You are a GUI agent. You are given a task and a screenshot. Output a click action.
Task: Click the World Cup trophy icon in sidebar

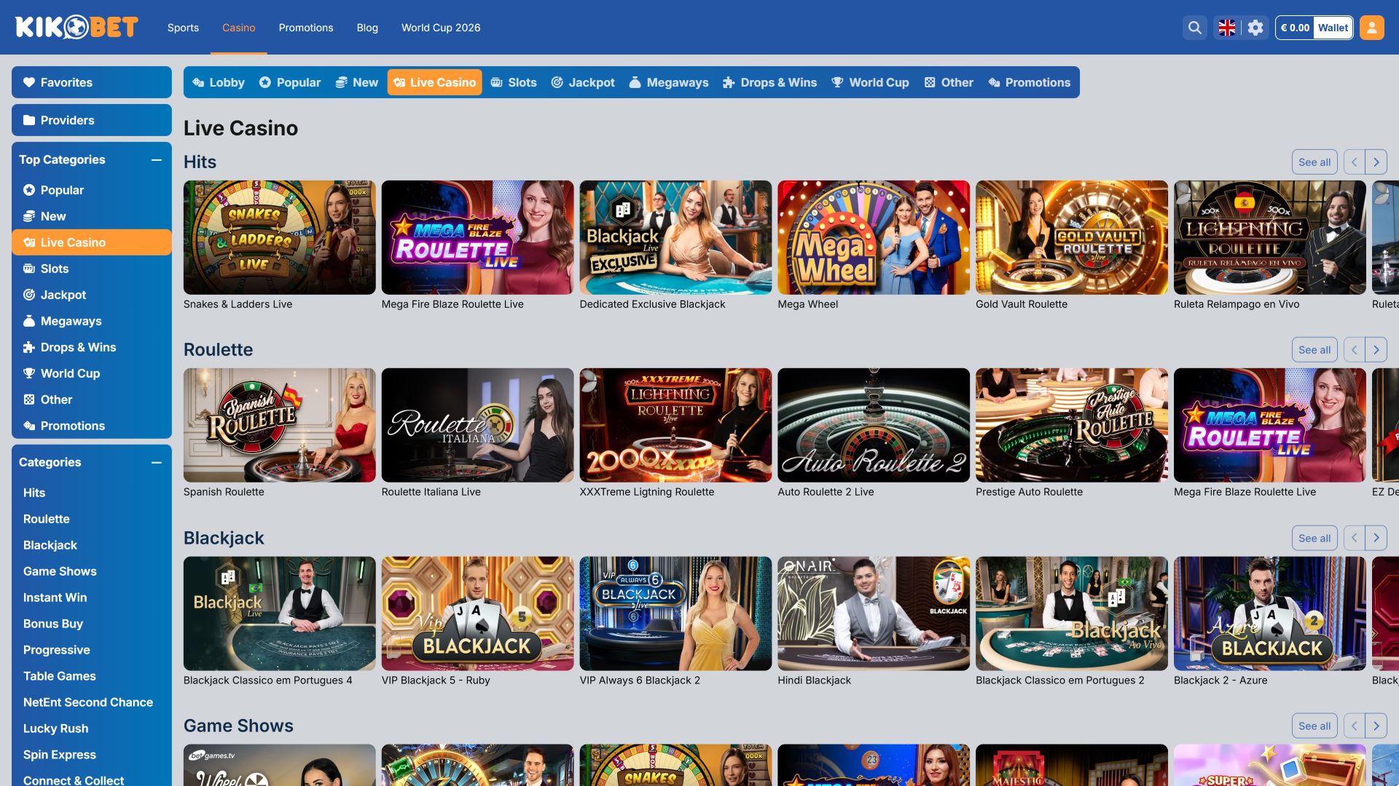point(29,373)
